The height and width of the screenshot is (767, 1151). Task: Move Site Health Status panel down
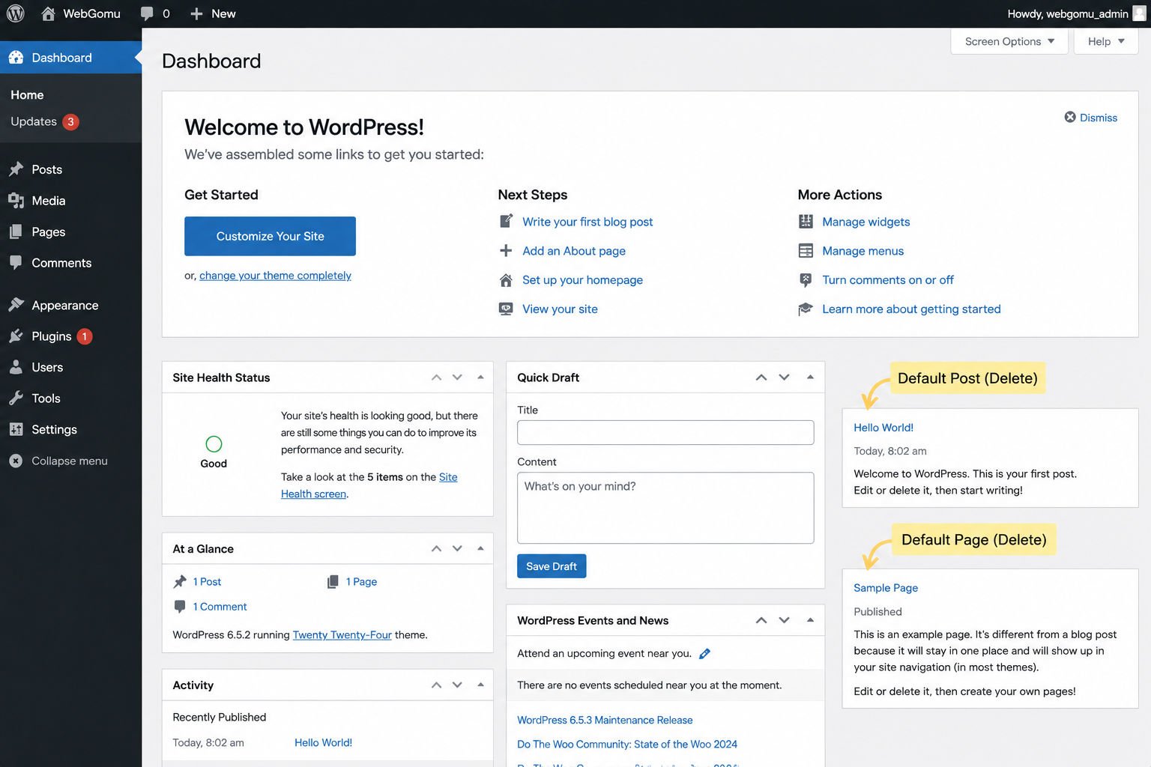(x=457, y=378)
